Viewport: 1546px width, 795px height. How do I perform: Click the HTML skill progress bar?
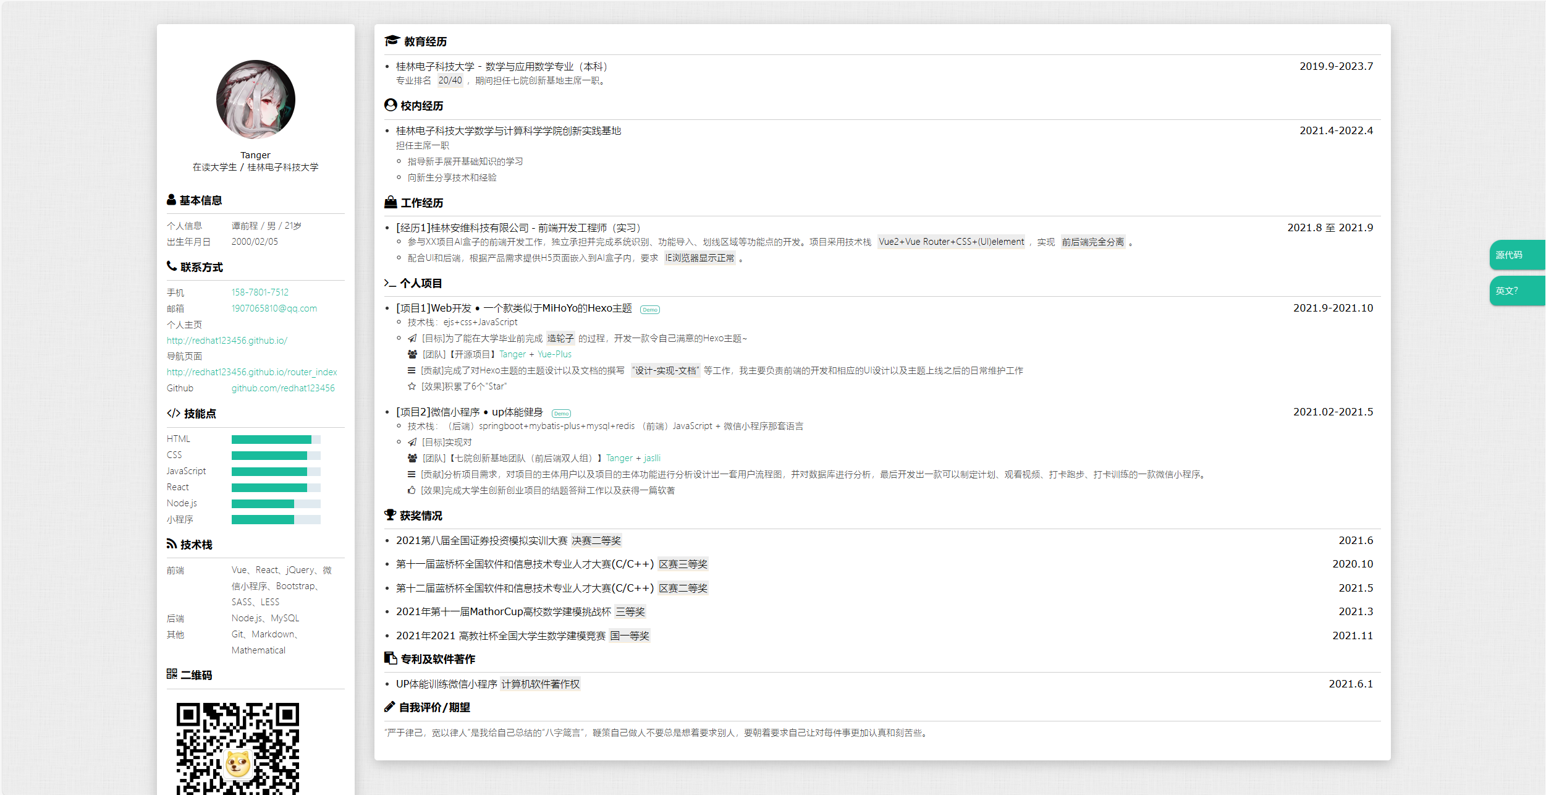pyautogui.click(x=276, y=440)
